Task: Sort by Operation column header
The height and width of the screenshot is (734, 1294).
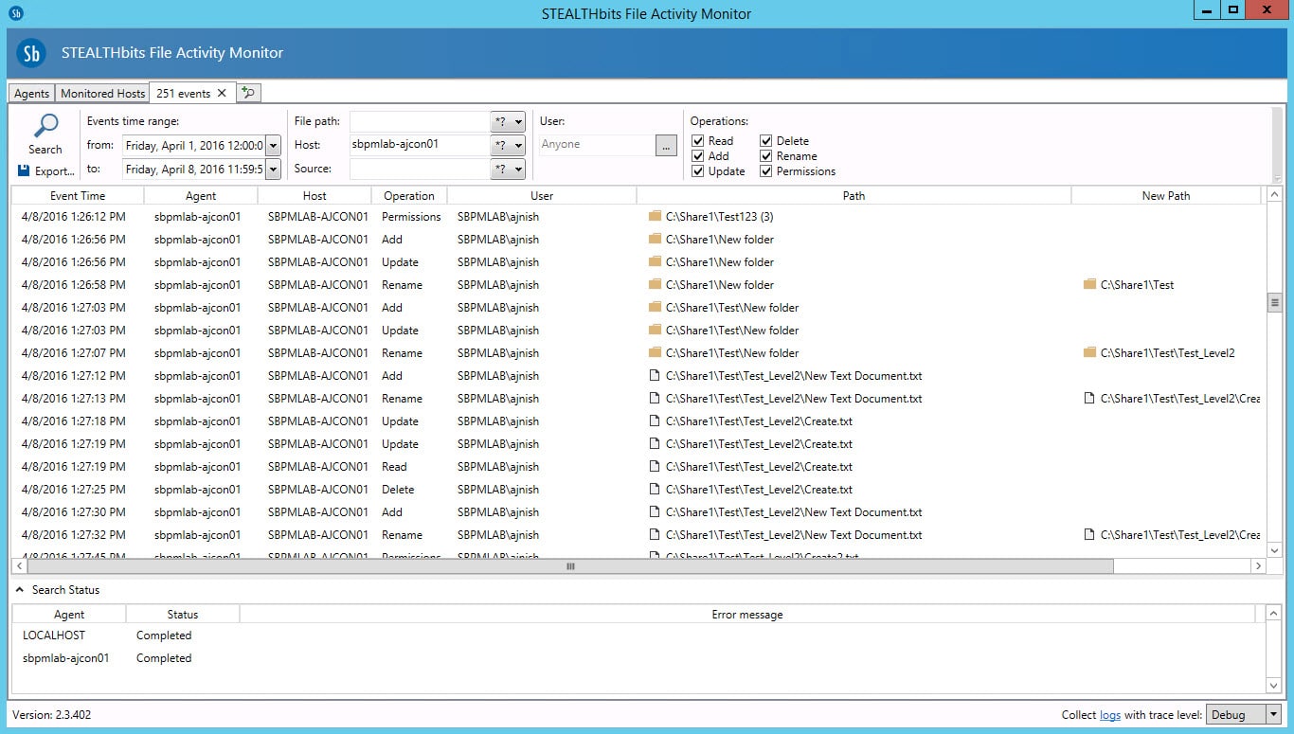Action: pos(409,196)
